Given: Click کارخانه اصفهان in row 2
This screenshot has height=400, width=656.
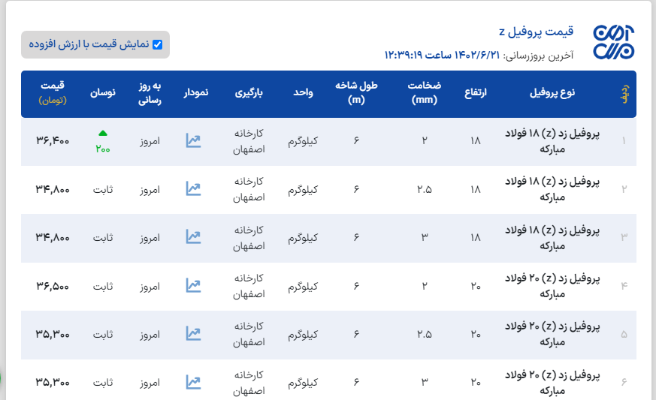Looking at the screenshot, I should [249, 189].
